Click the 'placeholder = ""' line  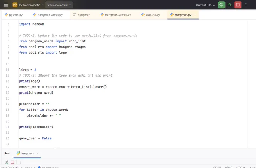(34, 104)
